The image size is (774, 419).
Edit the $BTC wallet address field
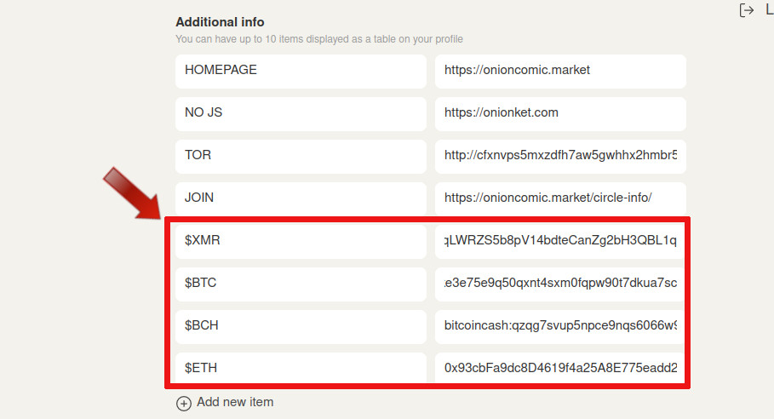(x=560, y=284)
